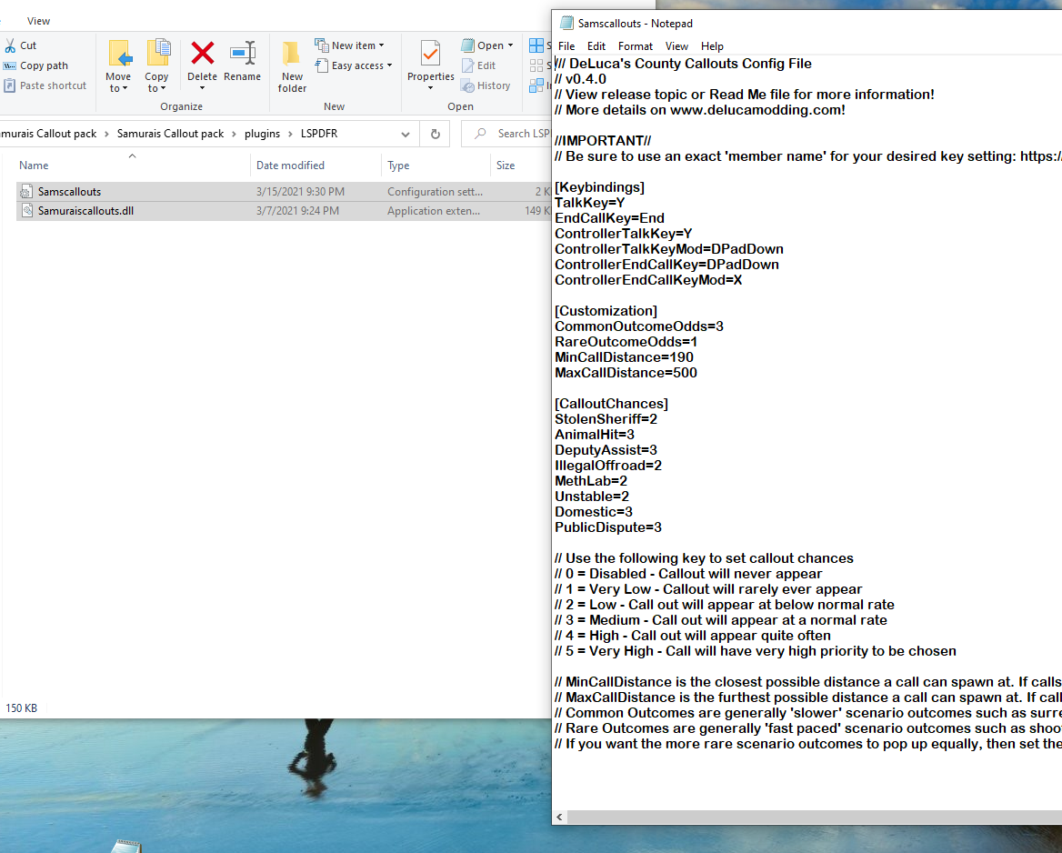Sort files by Type column header

click(x=398, y=166)
